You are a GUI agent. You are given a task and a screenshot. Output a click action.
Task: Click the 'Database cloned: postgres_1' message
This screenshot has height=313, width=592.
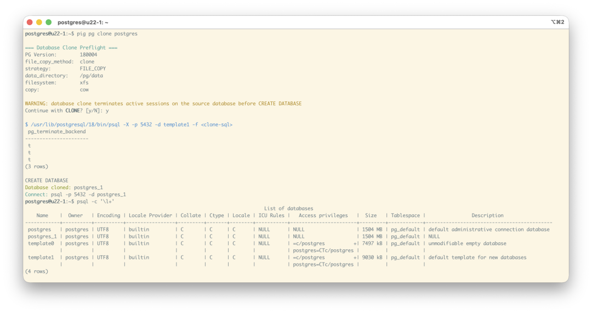[x=64, y=187]
